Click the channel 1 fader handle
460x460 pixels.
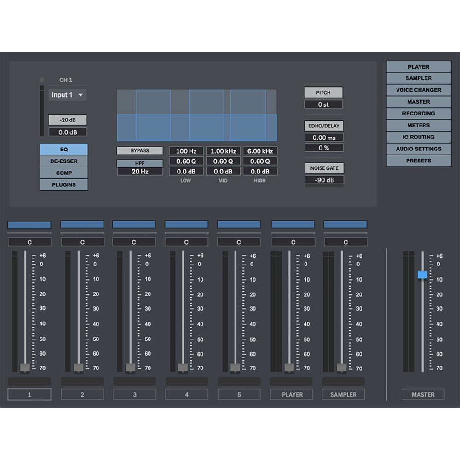[x=25, y=367]
